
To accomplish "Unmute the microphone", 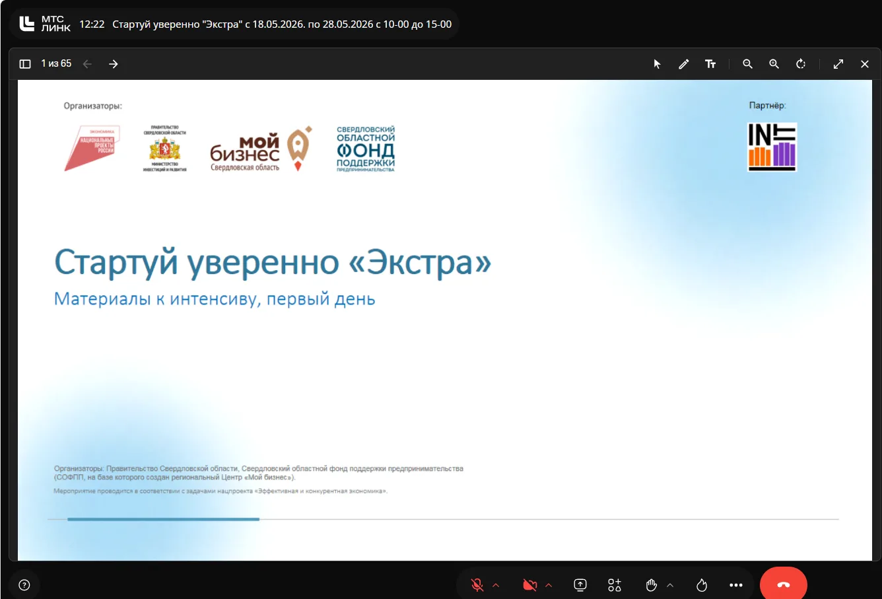I will tap(477, 585).
